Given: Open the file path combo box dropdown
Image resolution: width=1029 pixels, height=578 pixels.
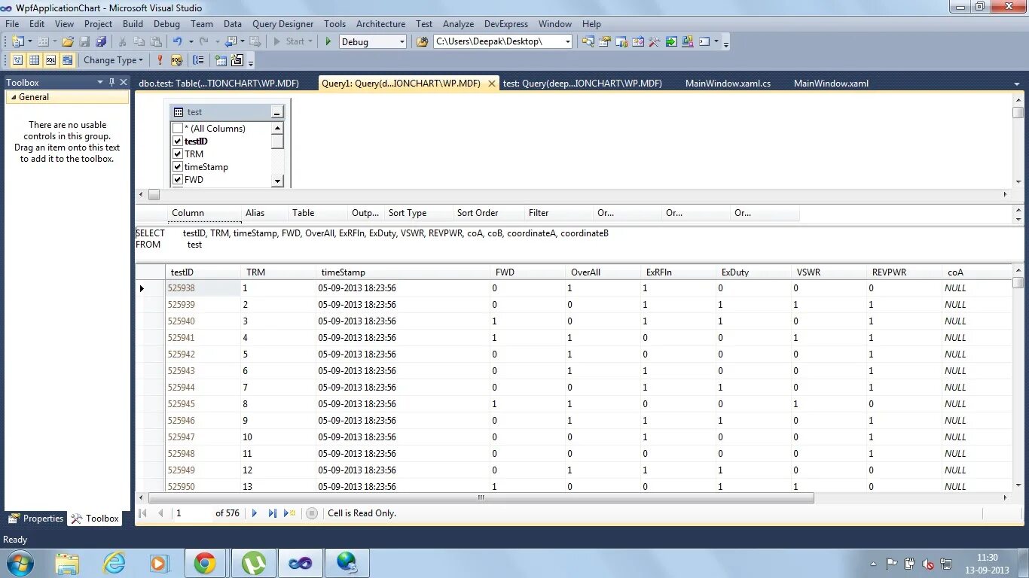Looking at the screenshot, I should [568, 42].
